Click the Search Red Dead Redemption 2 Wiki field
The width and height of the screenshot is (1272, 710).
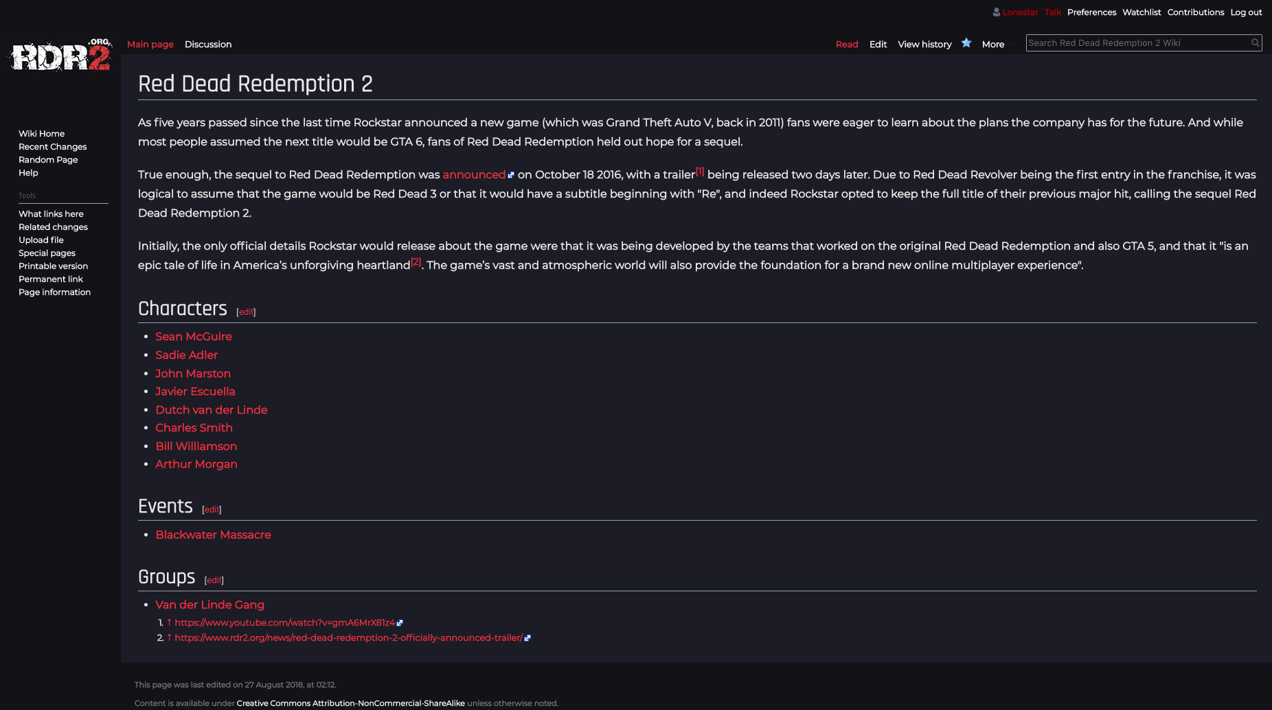1137,43
